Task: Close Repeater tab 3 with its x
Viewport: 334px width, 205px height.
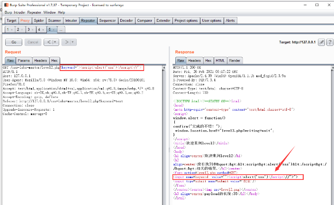Action: (x=33, y=29)
